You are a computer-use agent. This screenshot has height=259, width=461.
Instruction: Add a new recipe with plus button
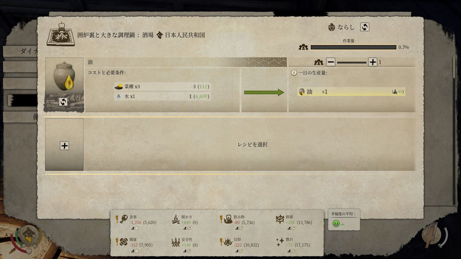point(64,145)
